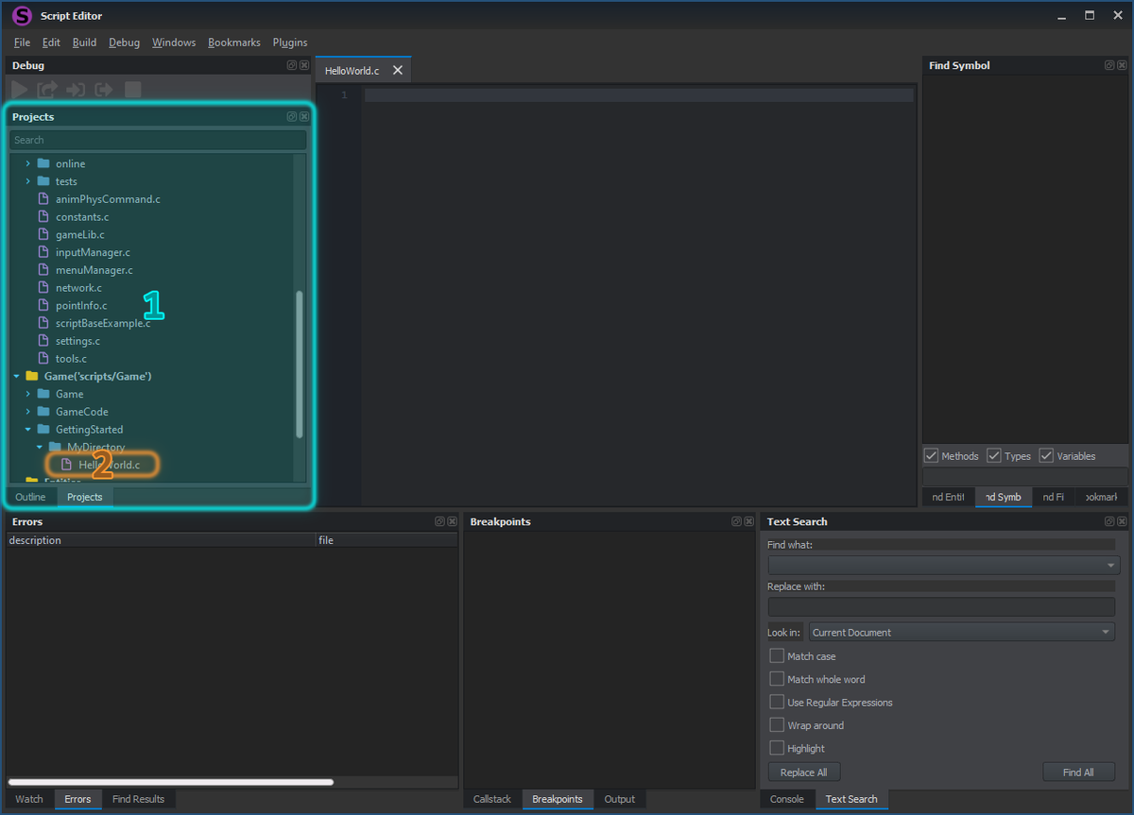Click the float icon on the Projects panel

click(x=292, y=116)
